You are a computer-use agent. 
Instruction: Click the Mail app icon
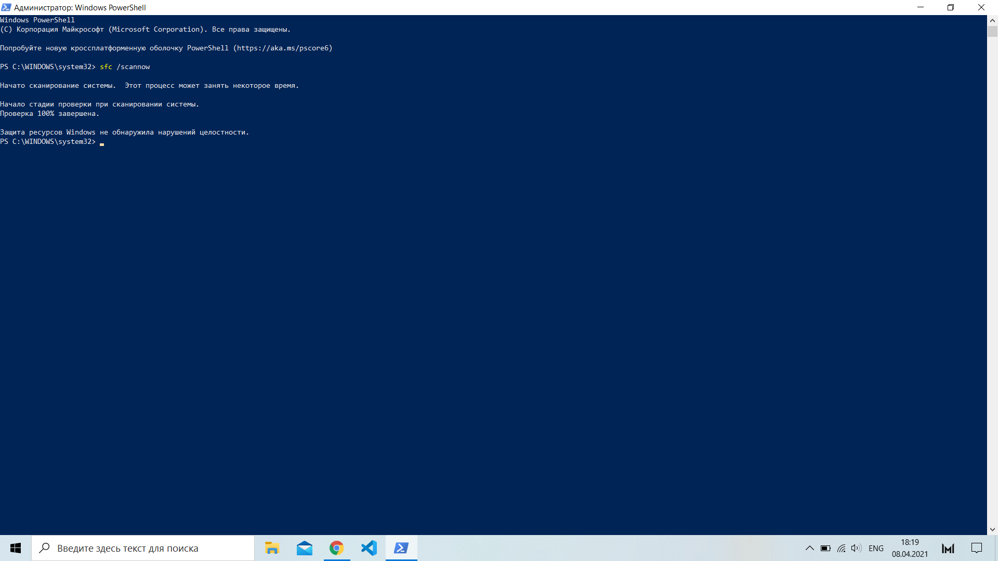click(304, 548)
